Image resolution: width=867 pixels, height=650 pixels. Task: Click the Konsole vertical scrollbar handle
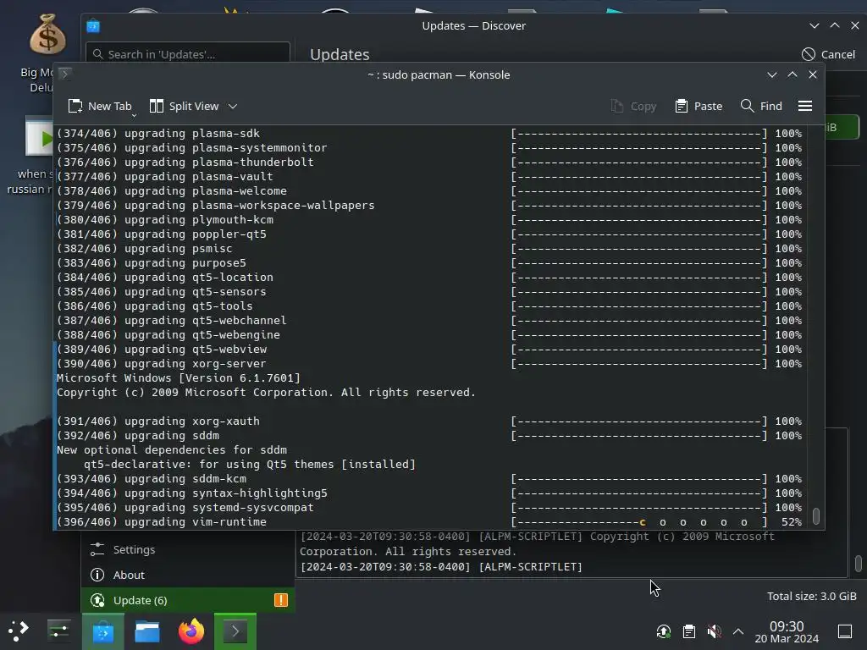click(816, 515)
